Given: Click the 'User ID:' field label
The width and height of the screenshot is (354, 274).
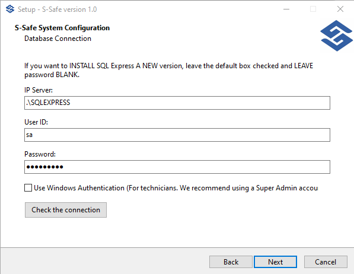Looking at the screenshot, I should click(x=36, y=122).
